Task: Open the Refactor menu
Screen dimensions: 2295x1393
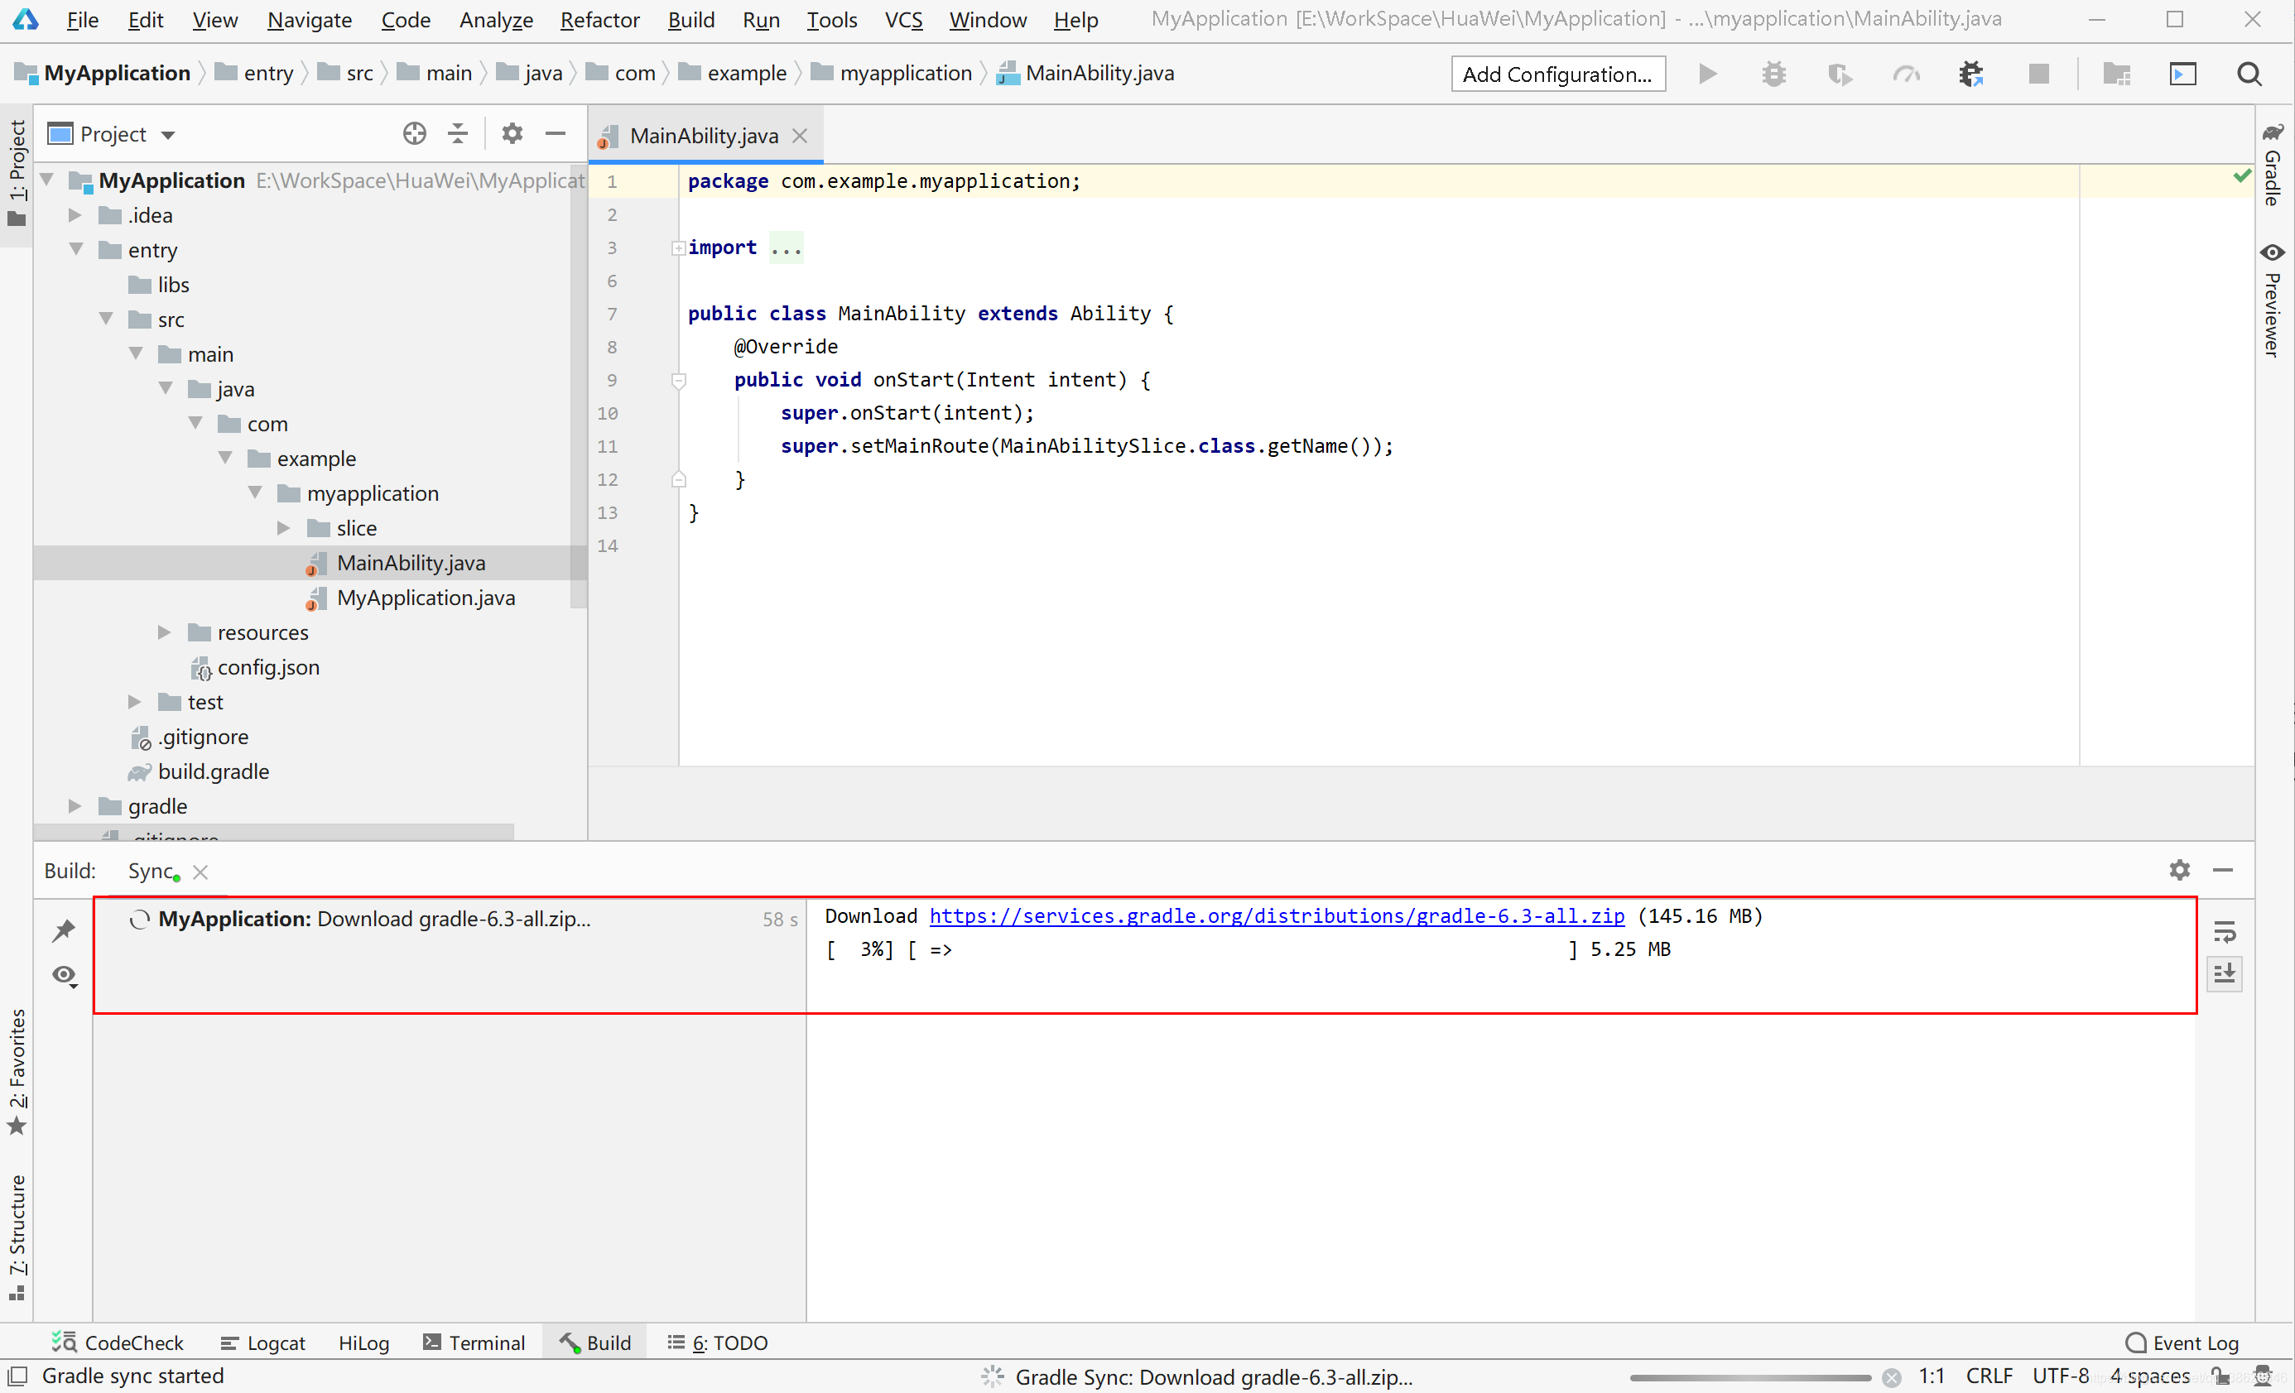Action: pyautogui.click(x=599, y=20)
